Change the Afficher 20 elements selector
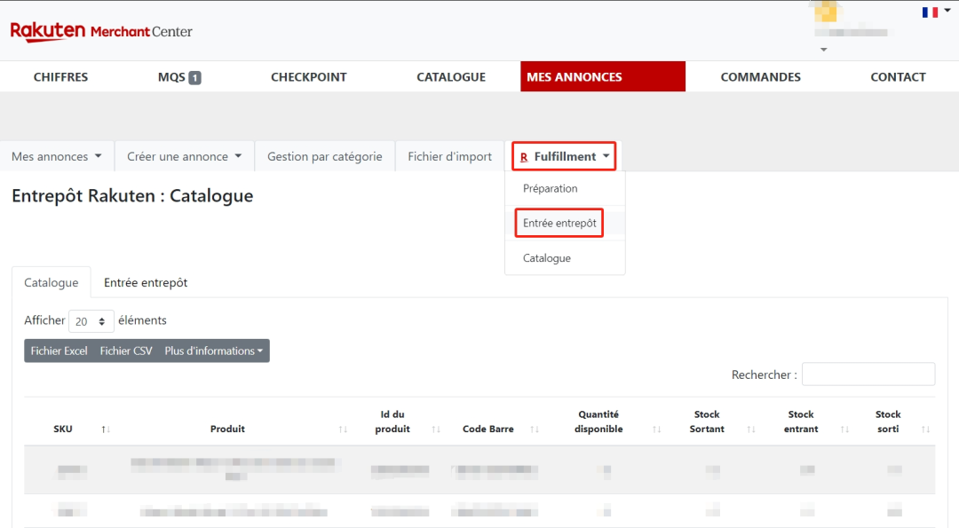The height and width of the screenshot is (528, 959). pyautogui.click(x=91, y=321)
